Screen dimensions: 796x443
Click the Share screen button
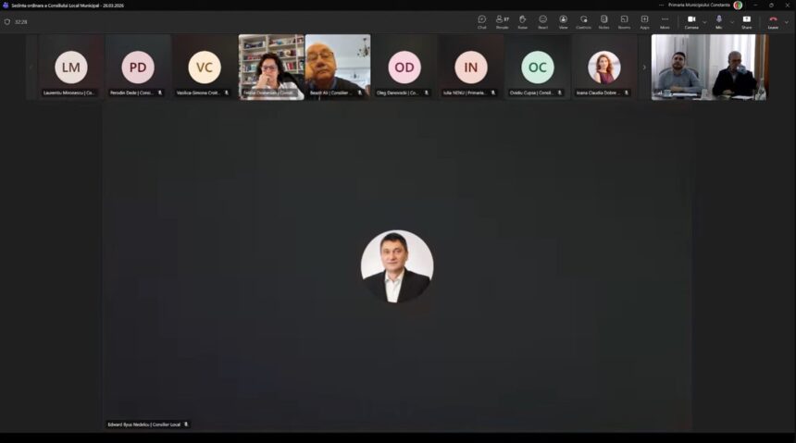coord(746,21)
